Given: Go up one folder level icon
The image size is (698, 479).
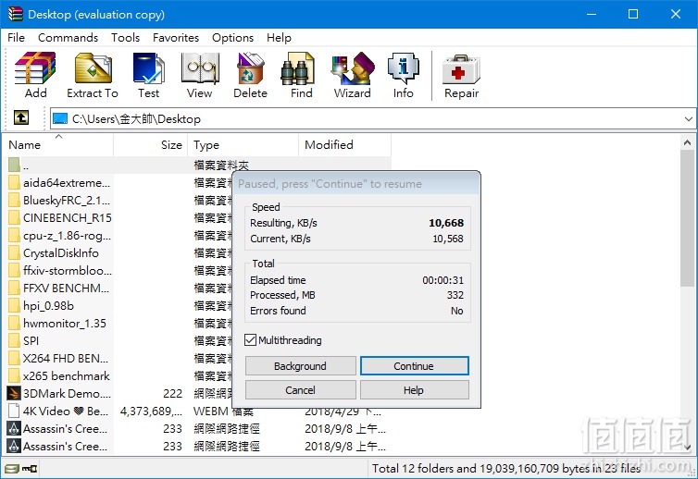Looking at the screenshot, I should (x=21, y=117).
